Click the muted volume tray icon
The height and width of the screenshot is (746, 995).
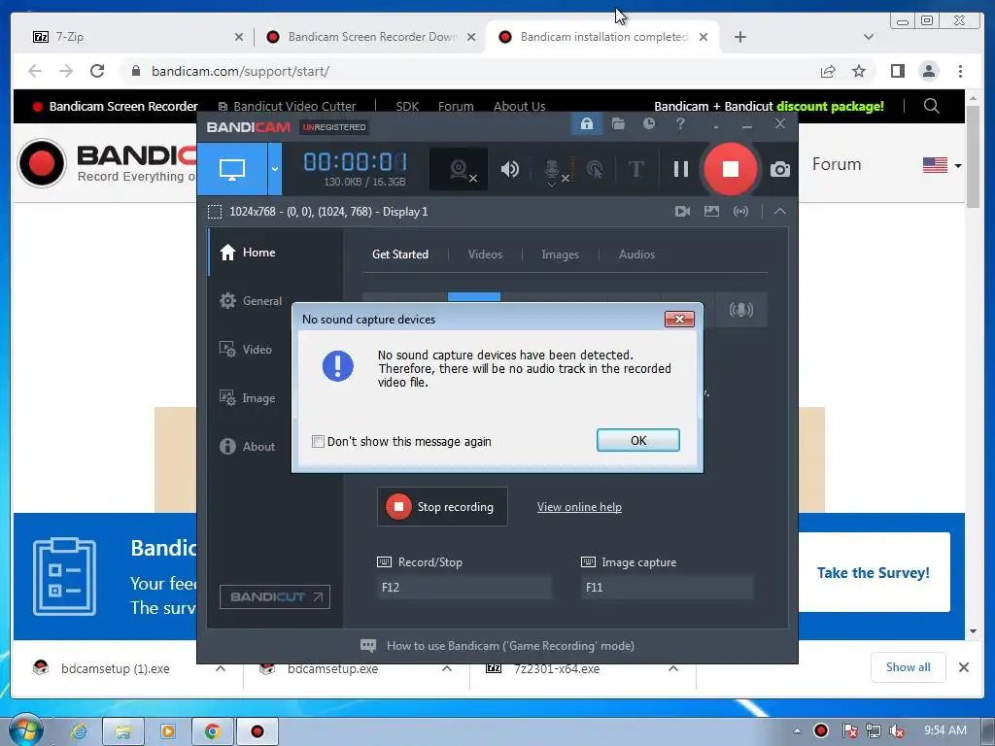tap(897, 730)
